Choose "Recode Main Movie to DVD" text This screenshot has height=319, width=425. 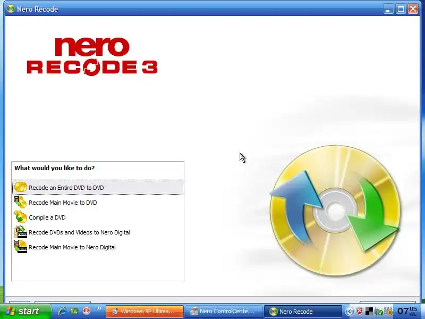[x=63, y=203]
